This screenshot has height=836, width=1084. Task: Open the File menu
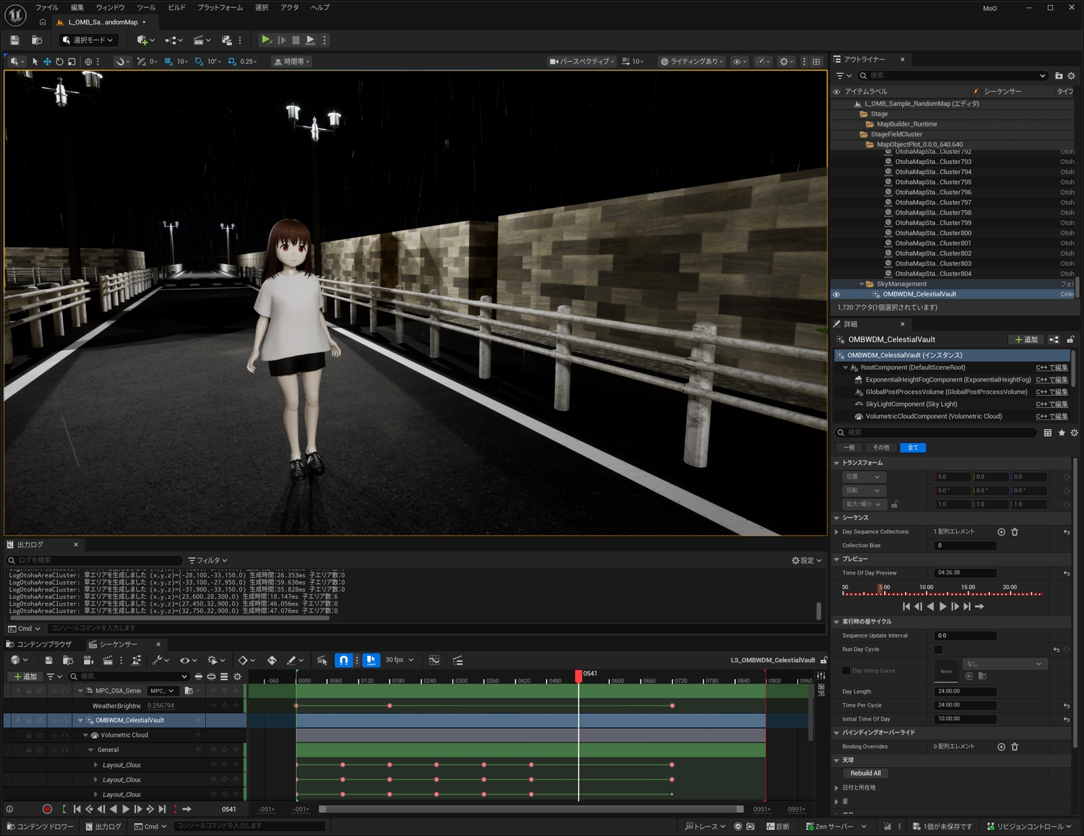point(47,7)
